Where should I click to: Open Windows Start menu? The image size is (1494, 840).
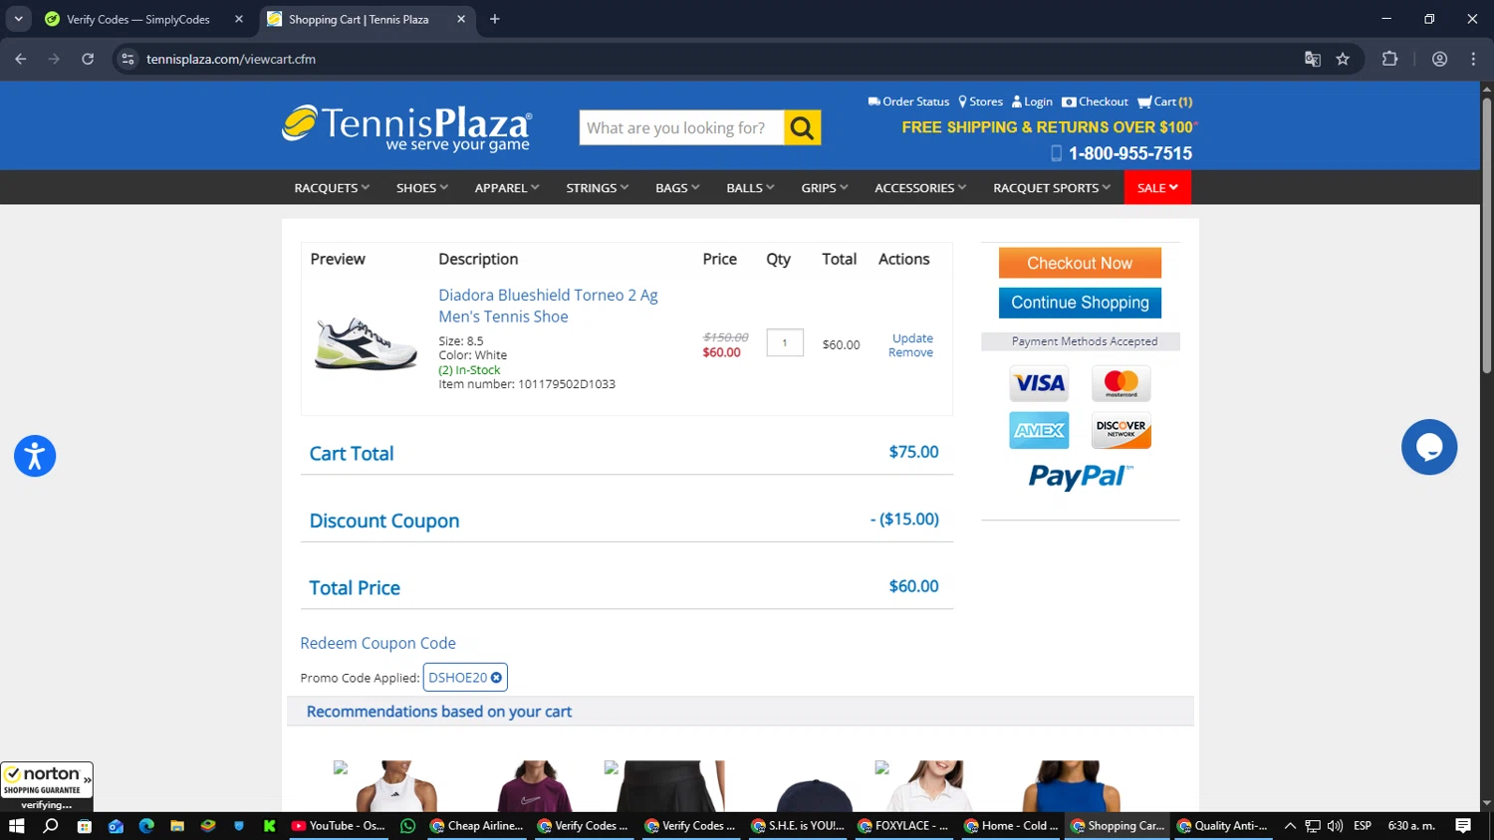(16, 826)
